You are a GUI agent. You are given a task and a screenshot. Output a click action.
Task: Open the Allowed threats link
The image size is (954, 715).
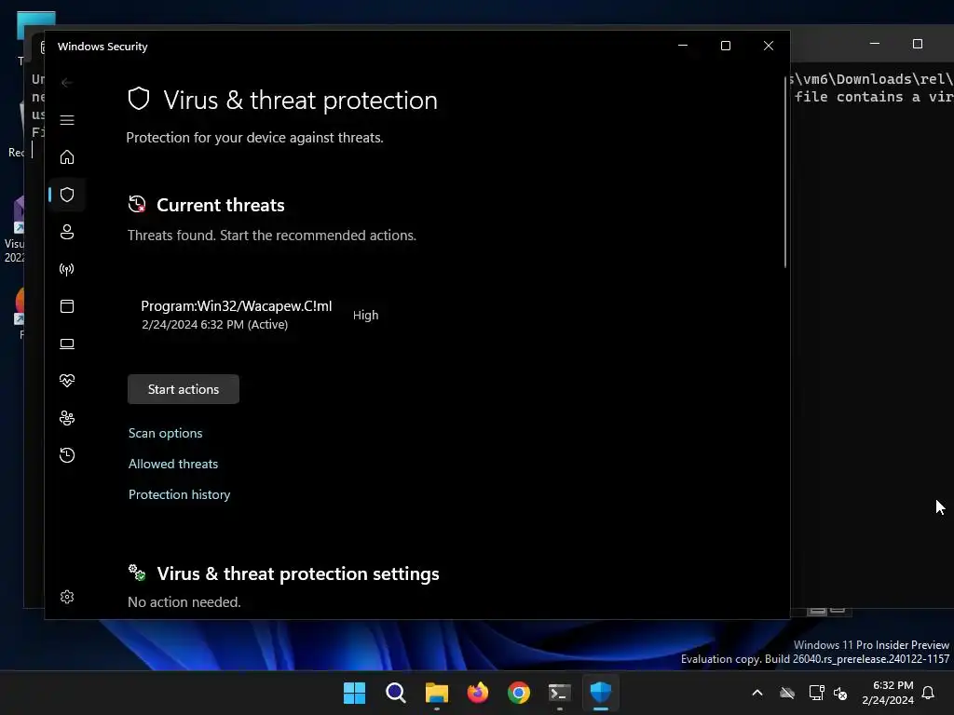click(x=173, y=464)
